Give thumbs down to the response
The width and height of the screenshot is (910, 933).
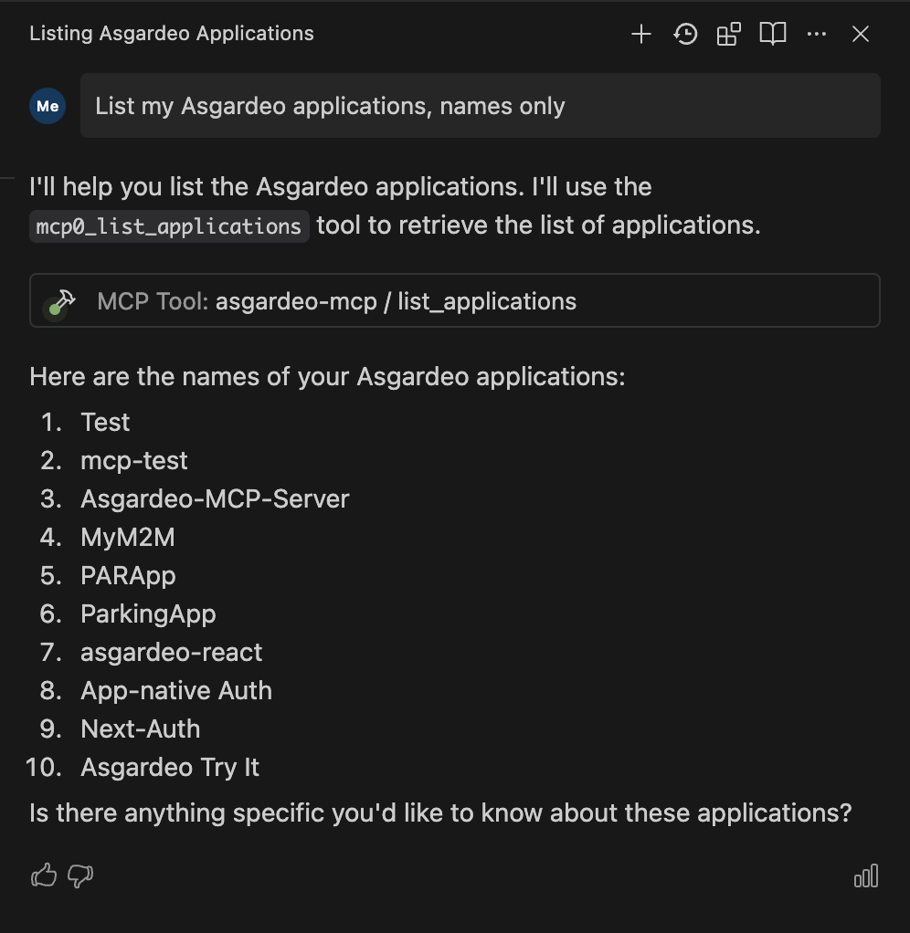click(x=80, y=875)
